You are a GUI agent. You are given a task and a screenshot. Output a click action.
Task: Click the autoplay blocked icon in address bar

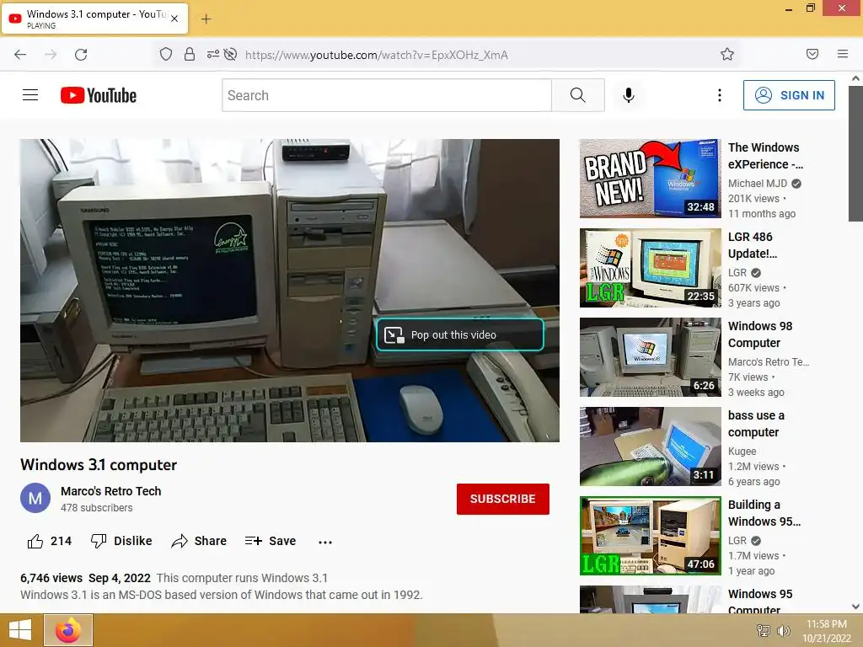(x=231, y=54)
